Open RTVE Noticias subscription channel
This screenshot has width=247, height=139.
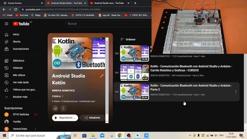click(21, 114)
